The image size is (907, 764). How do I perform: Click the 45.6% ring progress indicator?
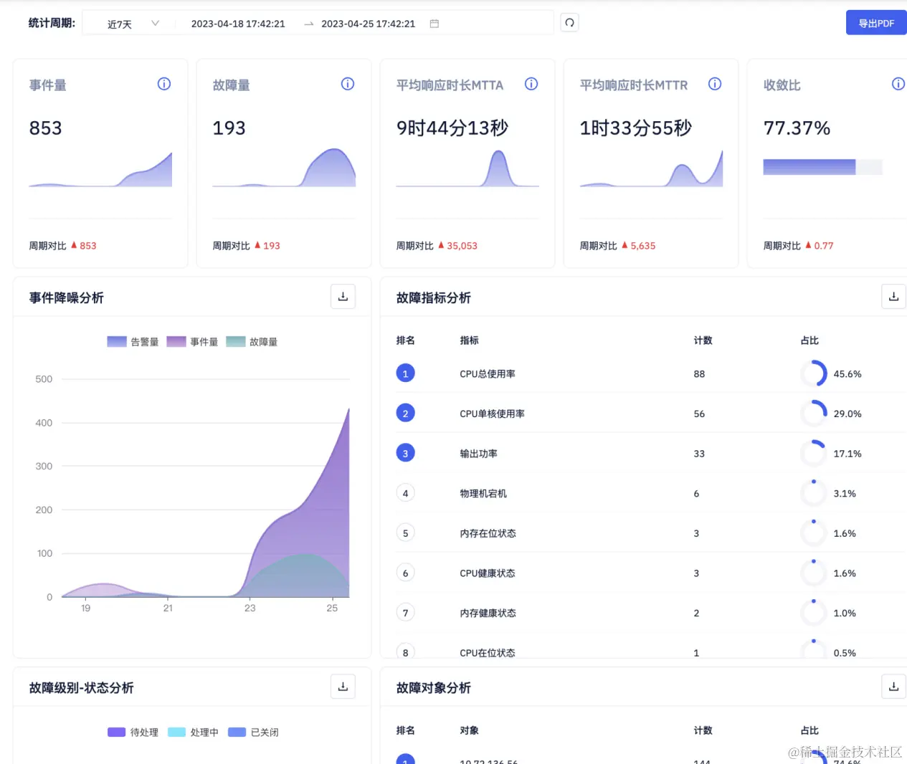click(x=814, y=373)
